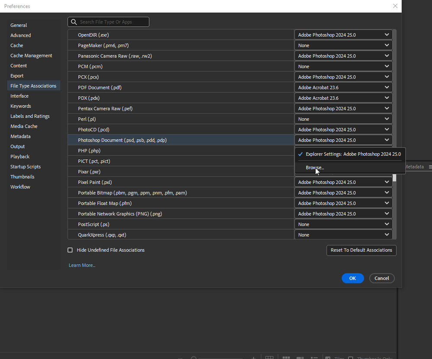
Task: Select the view content as list icon
Action: point(314,358)
